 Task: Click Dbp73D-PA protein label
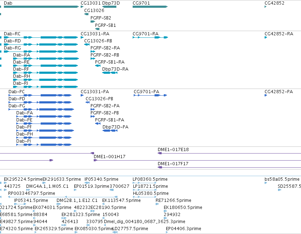(x=115, y=127)
